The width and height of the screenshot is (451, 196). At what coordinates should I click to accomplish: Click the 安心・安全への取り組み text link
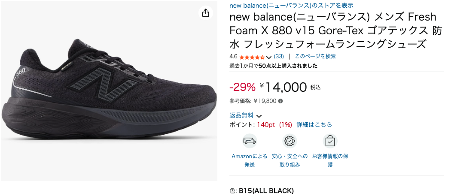tap(290, 160)
